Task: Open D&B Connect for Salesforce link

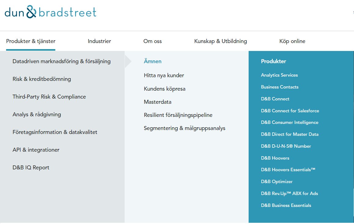Action: [290, 111]
